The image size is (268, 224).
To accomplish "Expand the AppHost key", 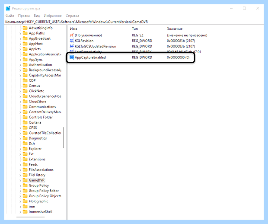I will pos(20,44).
